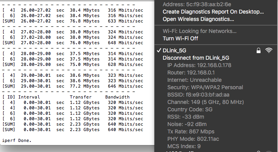This screenshot has width=278, height=152.
Task: Open Wireless Diagnostics from the menu
Action: click(x=198, y=19)
